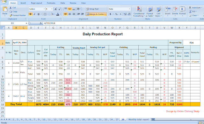Toggle Bold formatting
The image size is (204, 124).
[x=31, y=14]
